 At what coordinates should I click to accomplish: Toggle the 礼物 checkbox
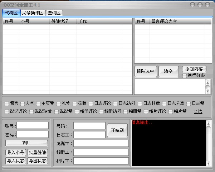[x=59, y=103]
